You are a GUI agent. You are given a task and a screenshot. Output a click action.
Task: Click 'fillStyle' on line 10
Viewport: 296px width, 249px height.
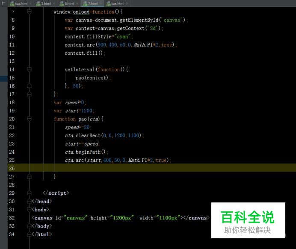point(99,37)
